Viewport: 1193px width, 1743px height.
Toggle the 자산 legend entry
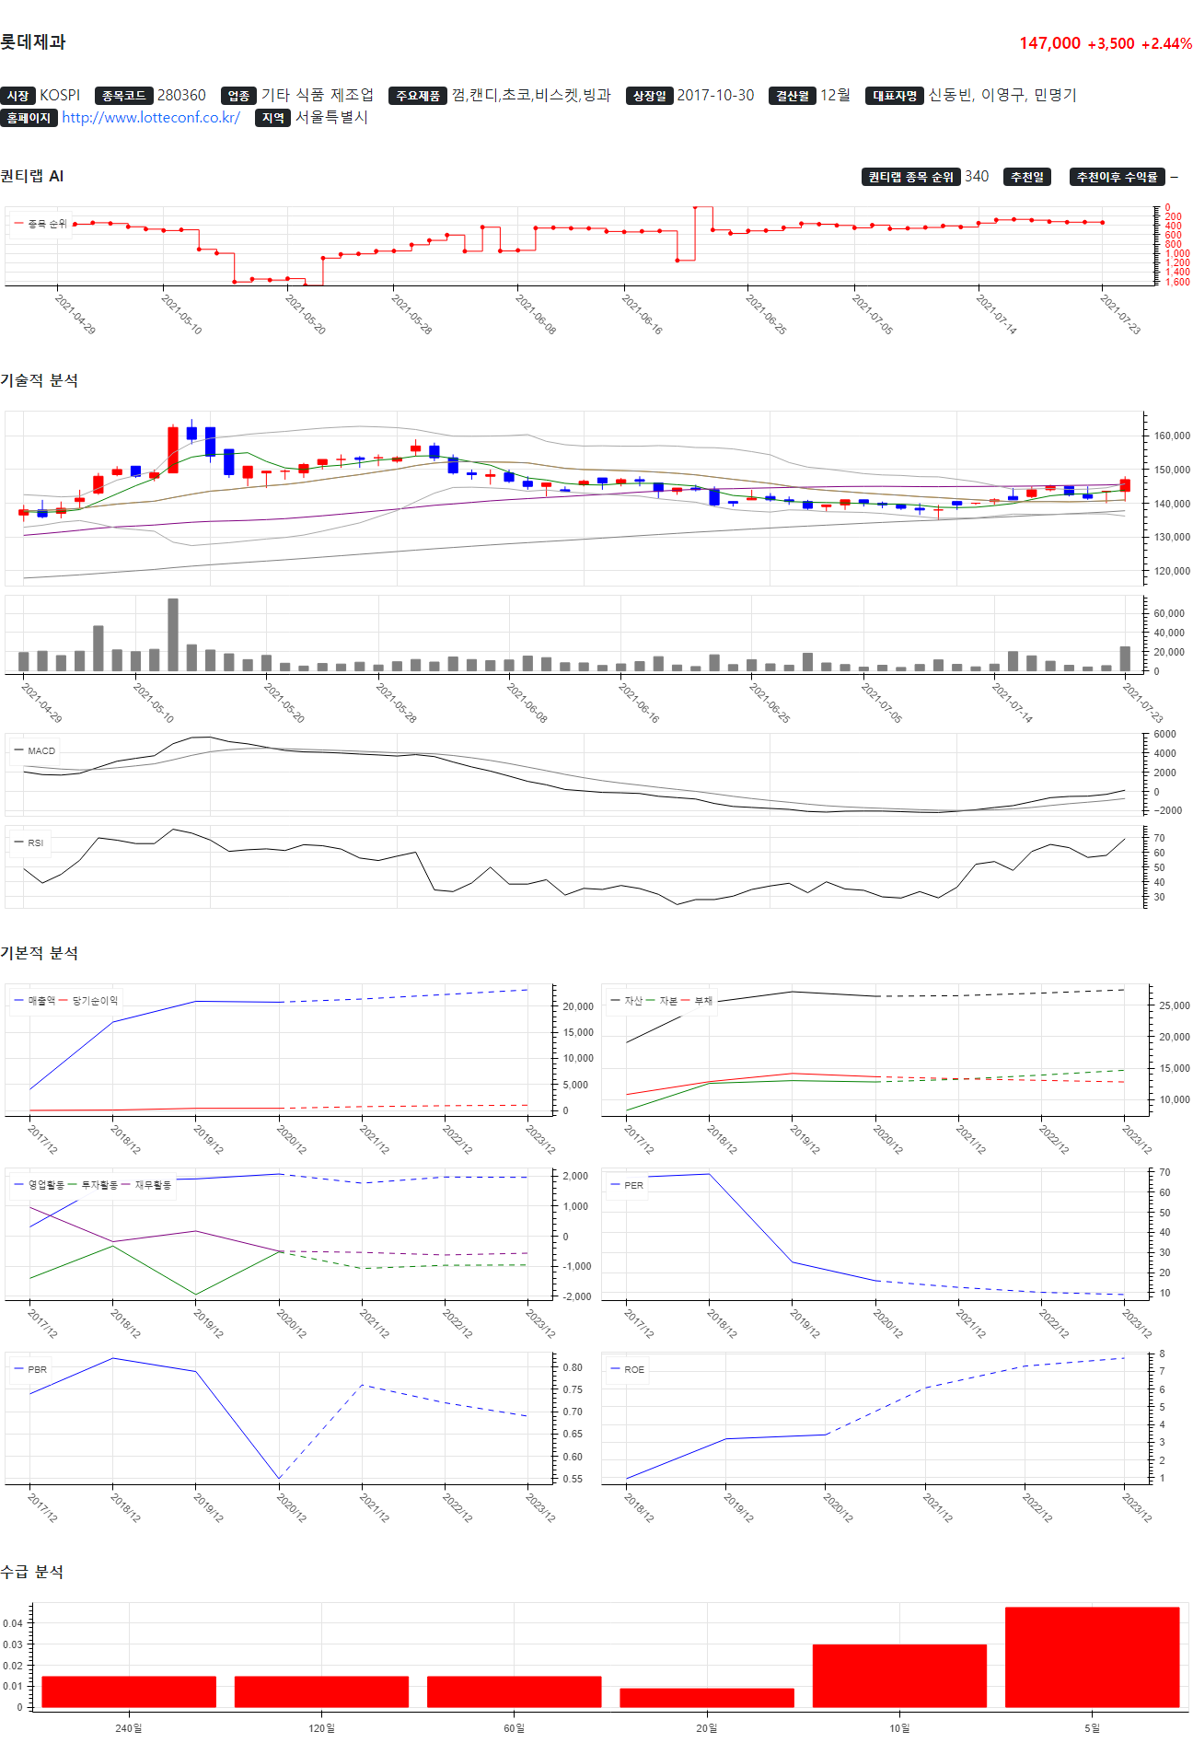click(x=626, y=1001)
